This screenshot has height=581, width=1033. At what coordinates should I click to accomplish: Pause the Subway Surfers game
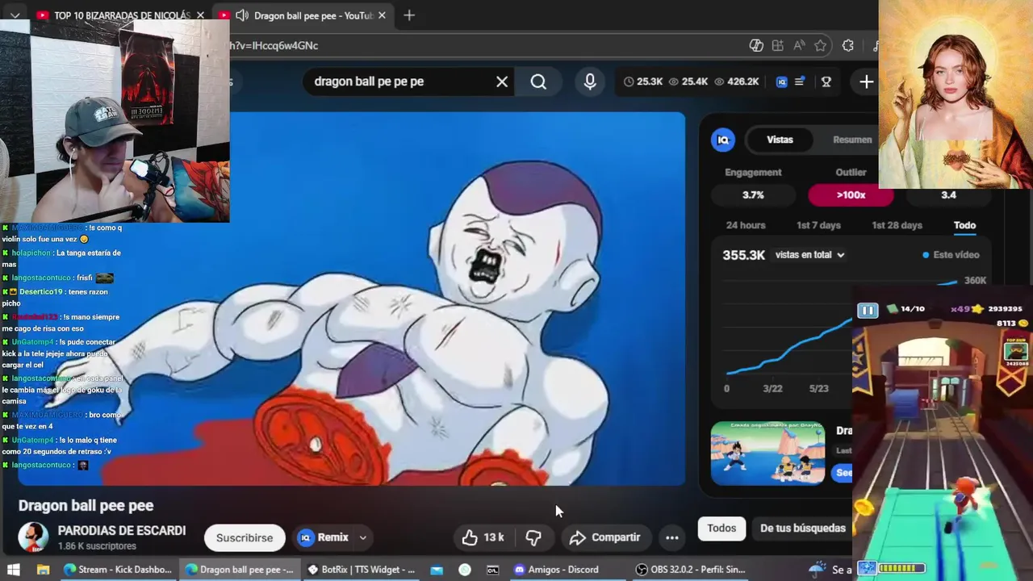868,311
